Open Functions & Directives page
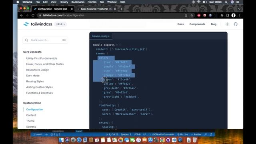 (x=39, y=93)
